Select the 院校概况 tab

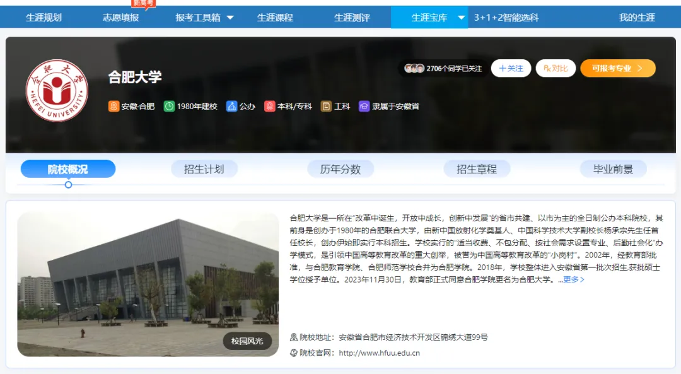coord(67,169)
